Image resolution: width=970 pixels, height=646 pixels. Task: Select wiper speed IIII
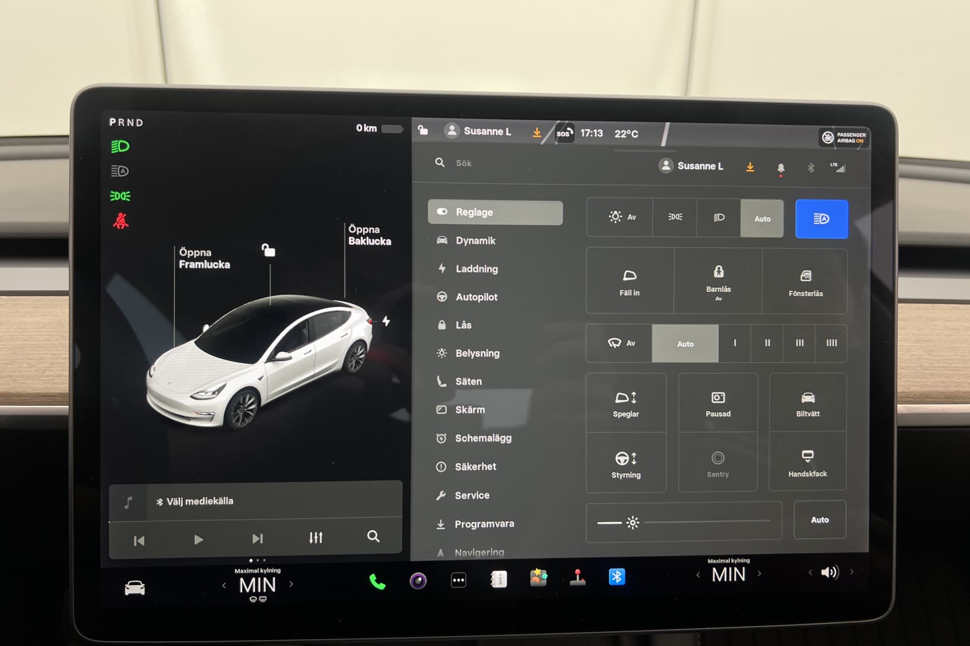tap(831, 343)
